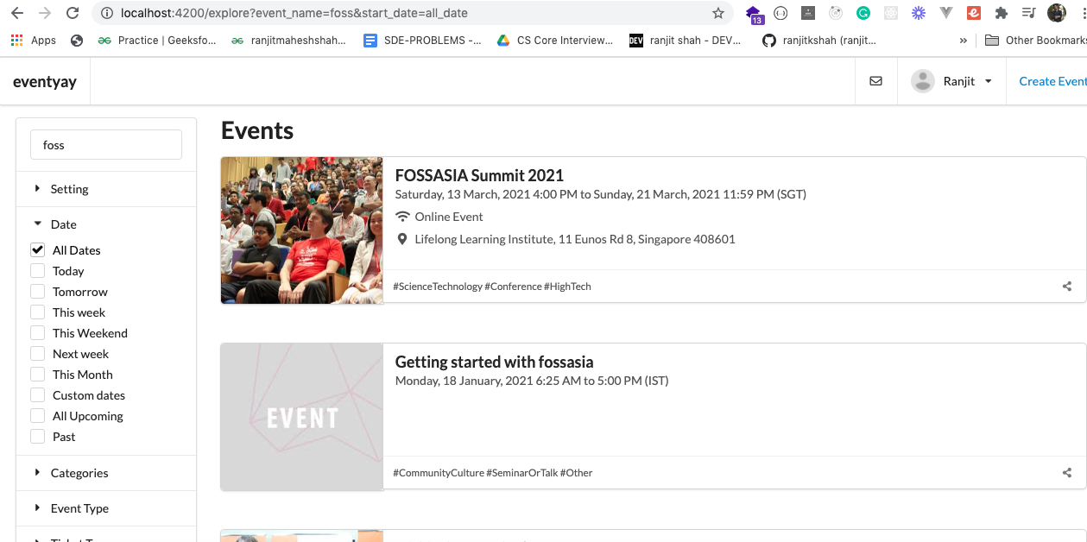The width and height of the screenshot is (1087, 542).
Task: Open CS Core Interview bookmark
Action: point(554,41)
